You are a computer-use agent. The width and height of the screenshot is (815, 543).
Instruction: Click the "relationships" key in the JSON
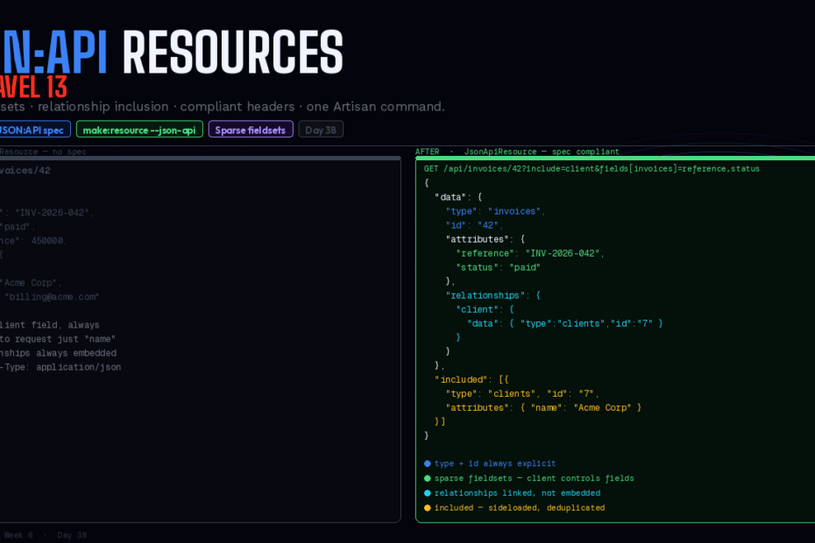(486, 295)
